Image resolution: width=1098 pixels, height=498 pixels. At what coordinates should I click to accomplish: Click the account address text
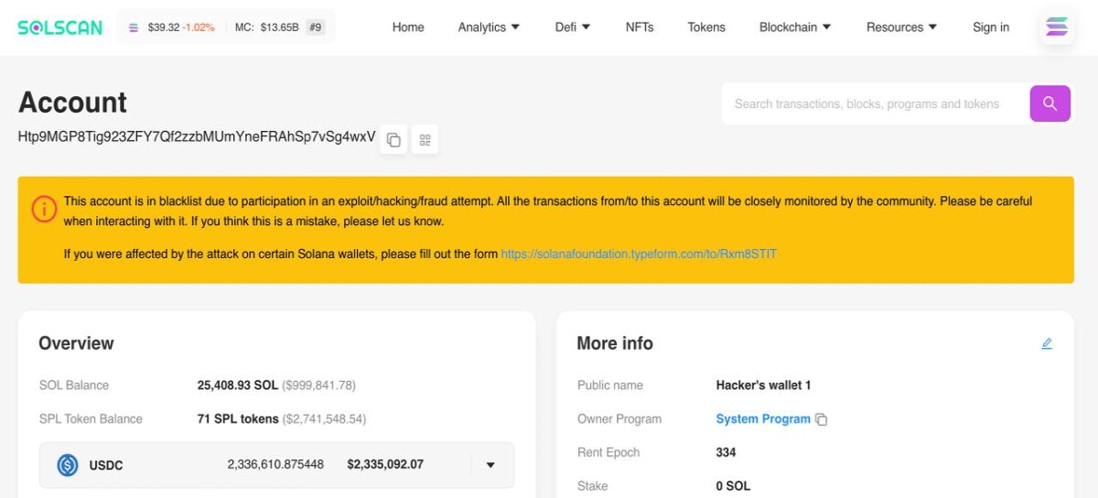(x=197, y=137)
